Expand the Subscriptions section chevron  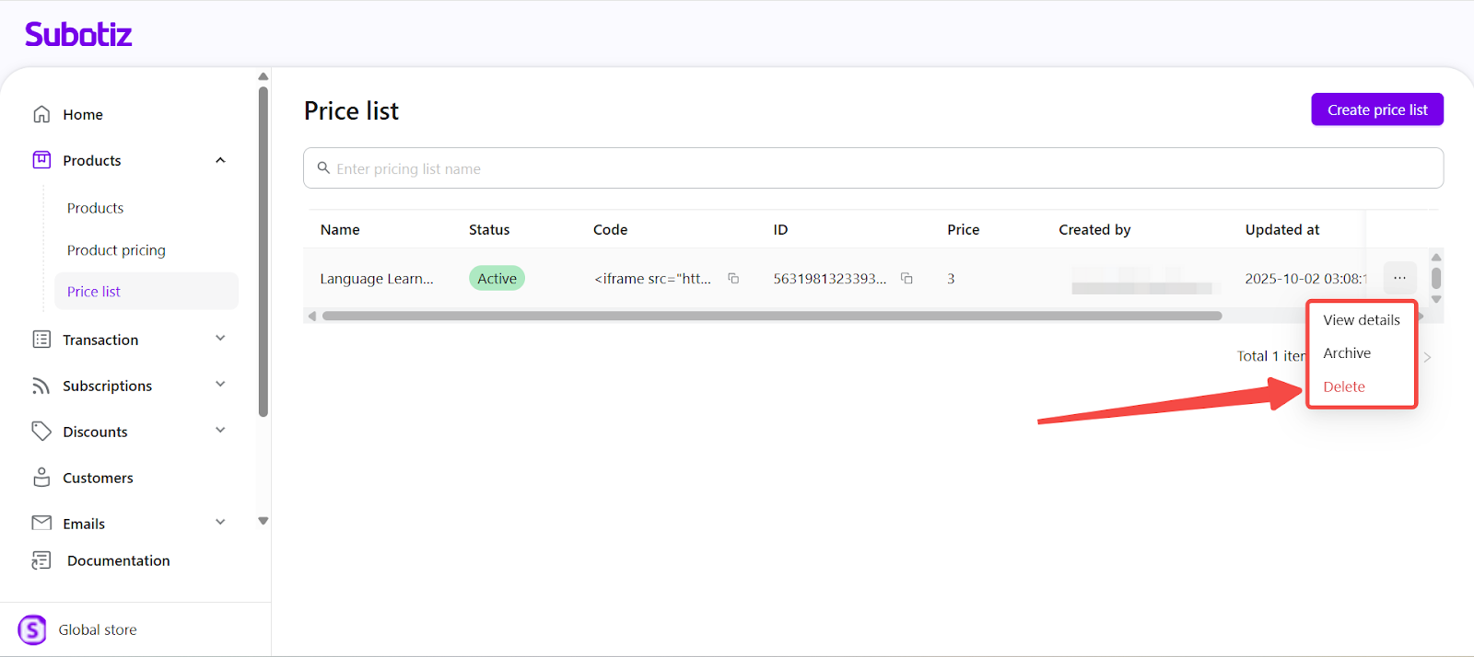[x=220, y=385]
